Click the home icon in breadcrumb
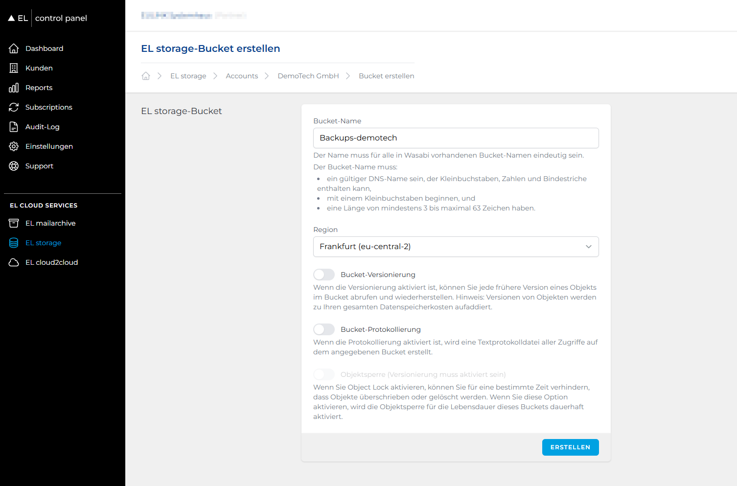Viewport: 737px width, 486px height. (146, 76)
